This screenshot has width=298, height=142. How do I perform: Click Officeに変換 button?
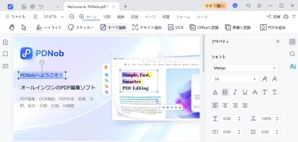pyautogui.click(x=204, y=28)
